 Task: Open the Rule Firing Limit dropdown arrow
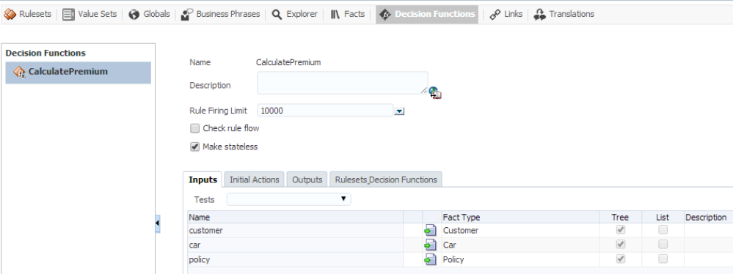coord(399,111)
